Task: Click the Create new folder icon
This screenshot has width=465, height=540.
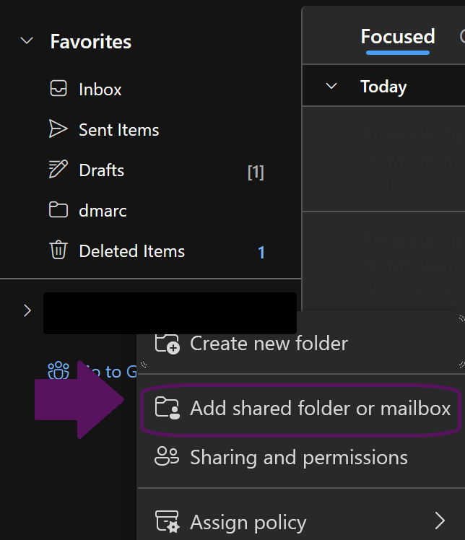Action: point(167,344)
